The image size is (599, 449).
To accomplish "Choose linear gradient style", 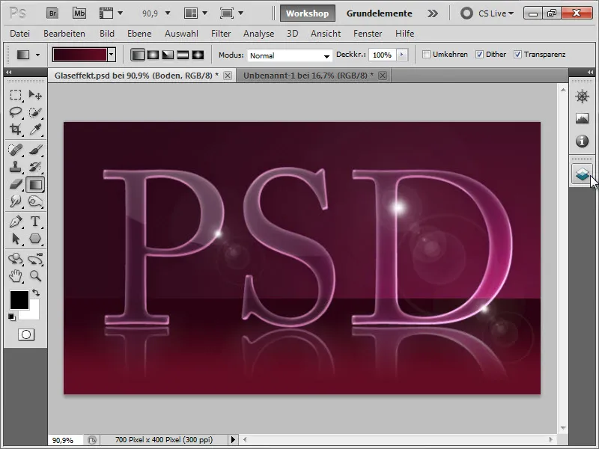I will click(138, 55).
